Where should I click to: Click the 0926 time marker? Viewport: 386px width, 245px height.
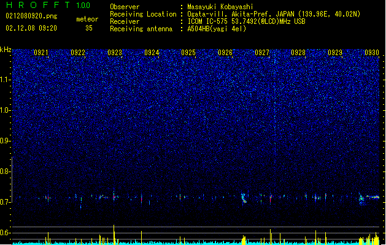point(225,53)
